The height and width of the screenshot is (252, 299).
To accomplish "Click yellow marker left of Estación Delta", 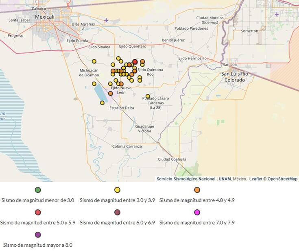I will click(102, 103).
